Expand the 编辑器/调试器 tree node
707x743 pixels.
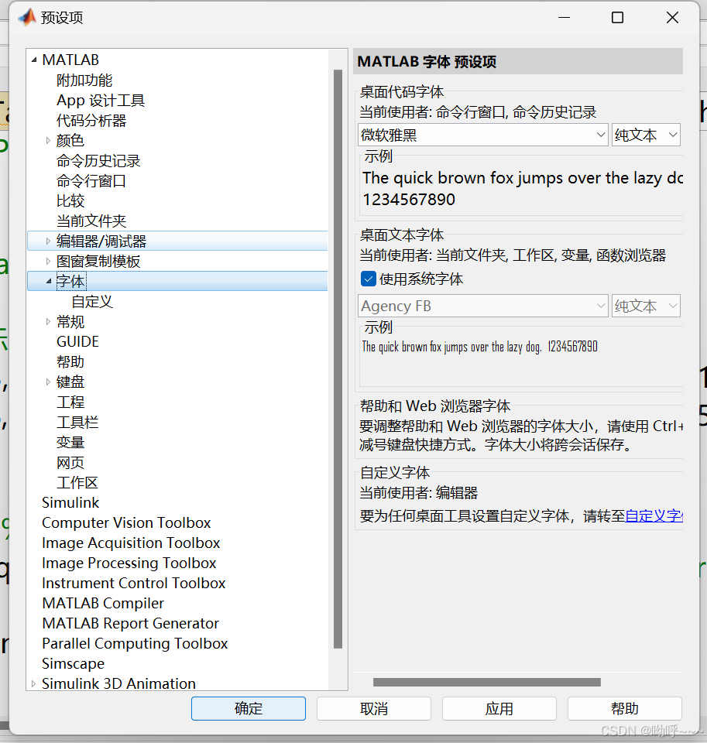click(48, 241)
